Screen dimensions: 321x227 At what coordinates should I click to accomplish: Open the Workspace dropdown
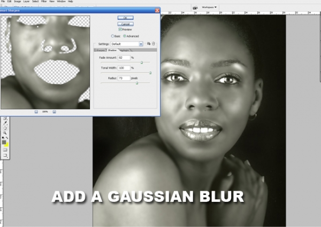point(209,7)
